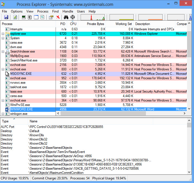
Task: Sort by the Process column header
Action: coord(28,24)
